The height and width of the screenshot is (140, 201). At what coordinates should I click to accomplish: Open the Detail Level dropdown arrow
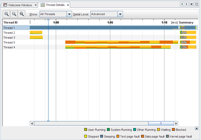(x=120, y=14)
